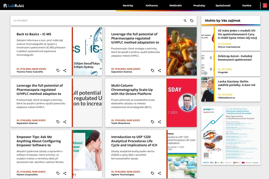Share the U/HPLC method adaptation webinar

click(x=159, y=70)
